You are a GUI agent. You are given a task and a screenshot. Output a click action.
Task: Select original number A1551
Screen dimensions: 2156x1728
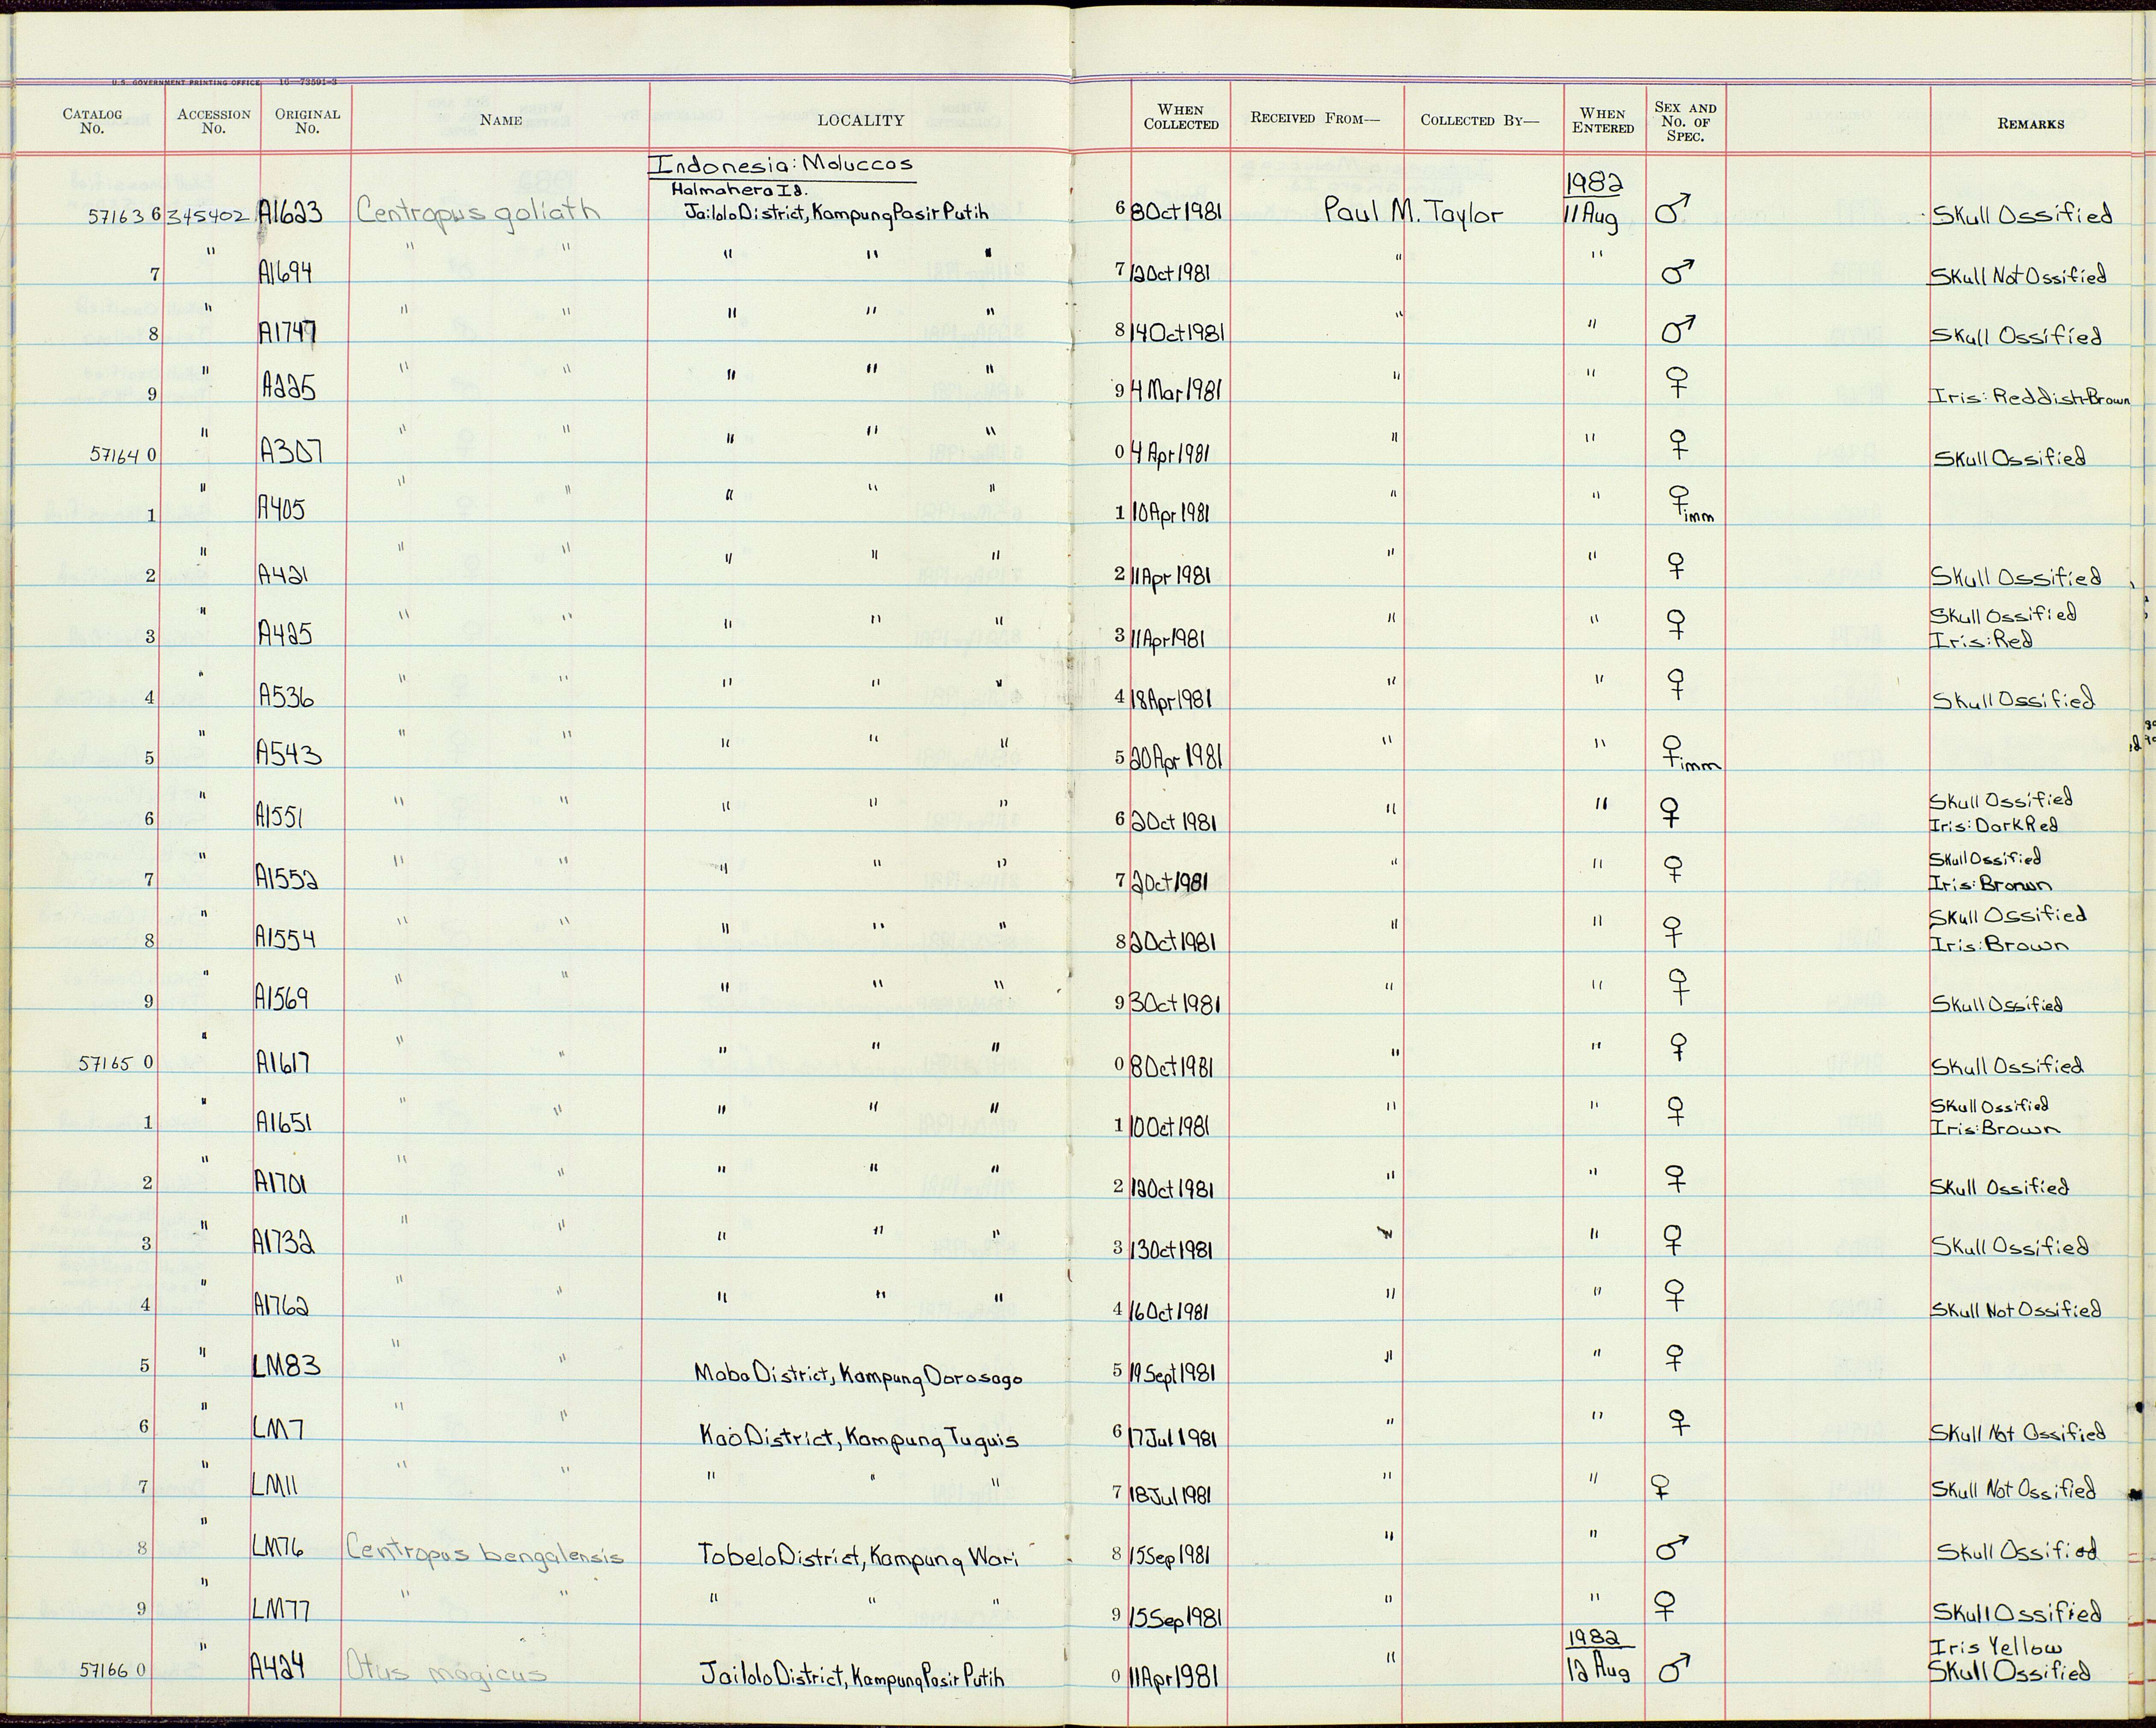pyautogui.click(x=280, y=817)
